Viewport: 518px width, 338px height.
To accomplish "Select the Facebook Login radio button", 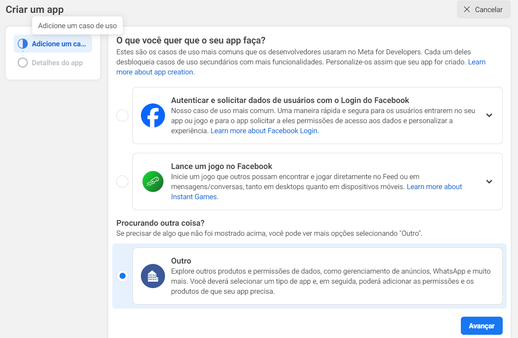I will (x=122, y=115).
